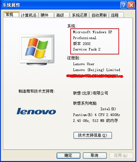Screen dimensions: 137x162
Task: Open the 硬件 tab
Action: point(46,15)
